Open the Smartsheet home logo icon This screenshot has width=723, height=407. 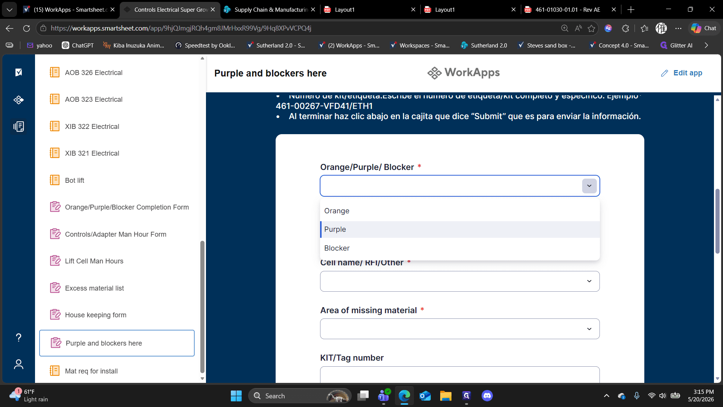click(x=18, y=72)
